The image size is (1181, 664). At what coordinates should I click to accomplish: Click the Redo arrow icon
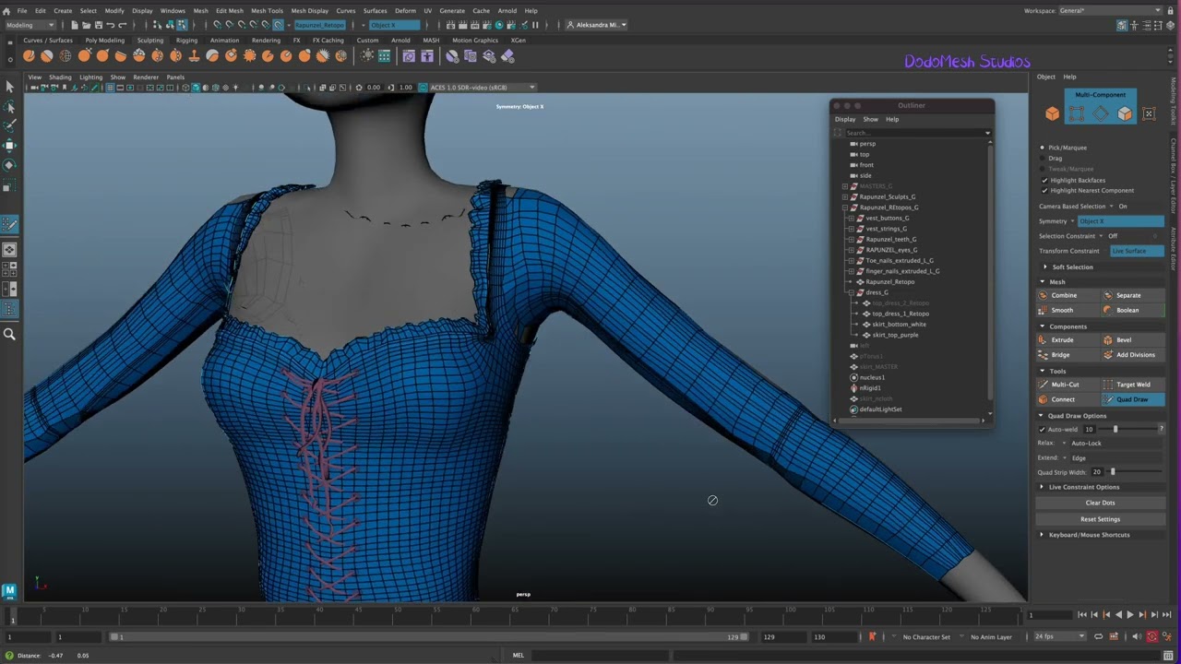[x=122, y=25]
